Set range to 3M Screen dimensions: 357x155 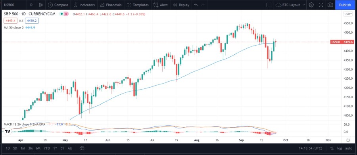click(30, 148)
